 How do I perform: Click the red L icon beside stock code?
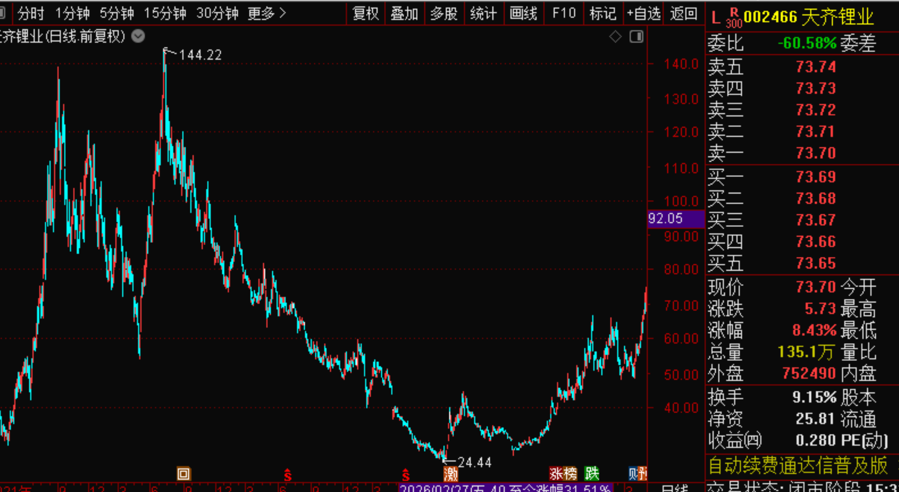point(716,18)
